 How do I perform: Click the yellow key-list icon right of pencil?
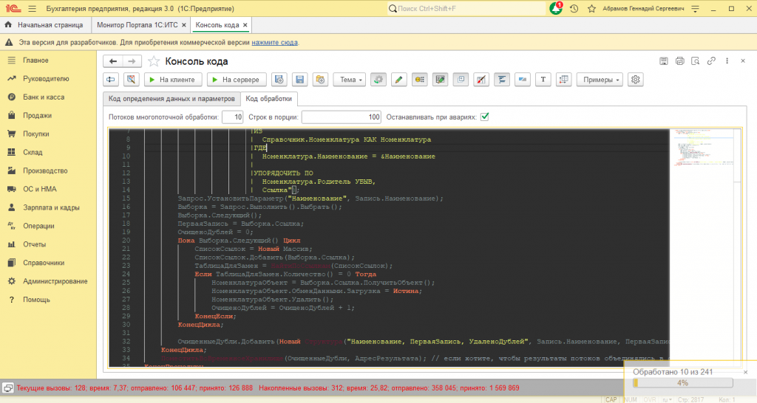[x=420, y=80]
